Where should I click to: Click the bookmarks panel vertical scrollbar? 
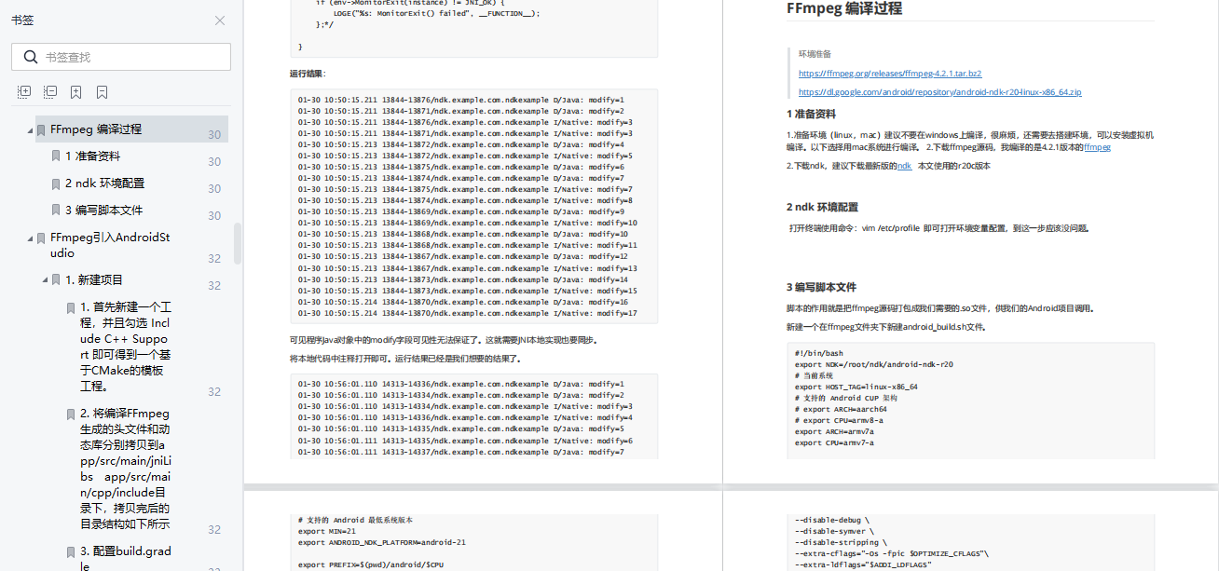[x=238, y=244]
